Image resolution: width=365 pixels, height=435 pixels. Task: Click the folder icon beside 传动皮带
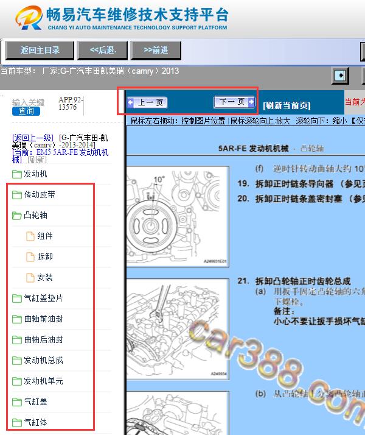(x=17, y=195)
